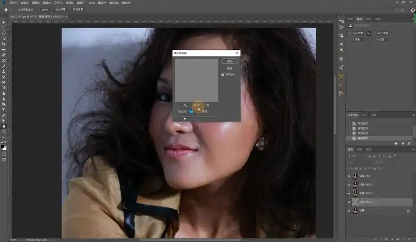Click zoom in icon under dialog preview
416x242 pixels.
208,105
